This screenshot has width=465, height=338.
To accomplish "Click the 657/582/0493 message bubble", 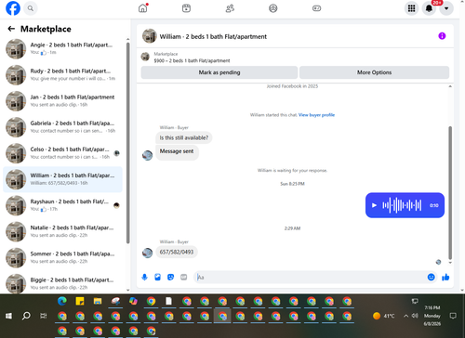I will pyautogui.click(x=177, y=252).
